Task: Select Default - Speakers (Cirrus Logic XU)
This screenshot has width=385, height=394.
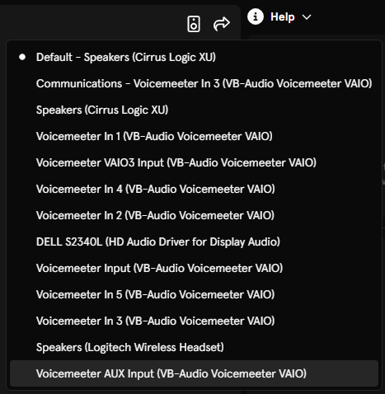Action: point(194,57)
